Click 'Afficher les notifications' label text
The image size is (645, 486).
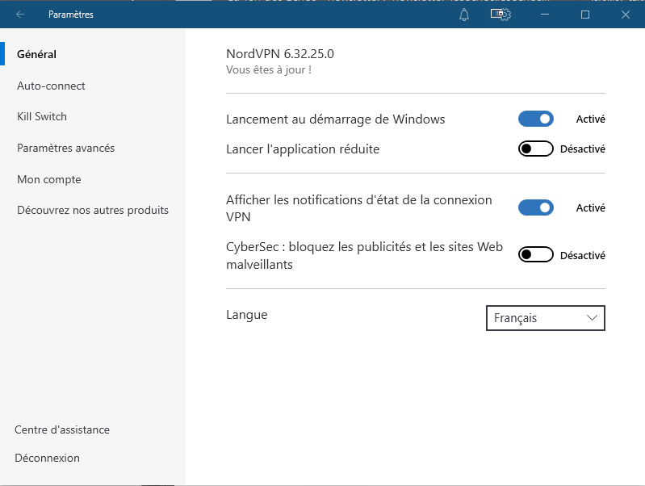359,208
